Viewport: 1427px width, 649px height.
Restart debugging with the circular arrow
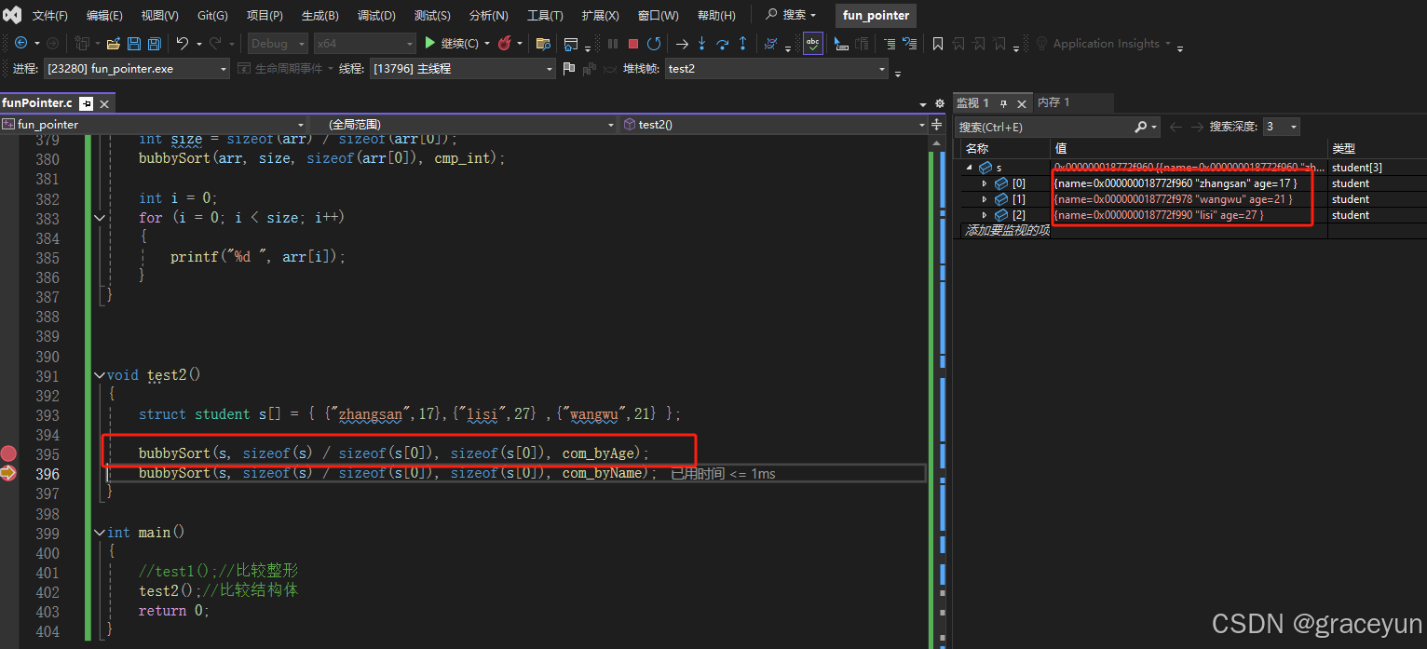click(654, 43)
